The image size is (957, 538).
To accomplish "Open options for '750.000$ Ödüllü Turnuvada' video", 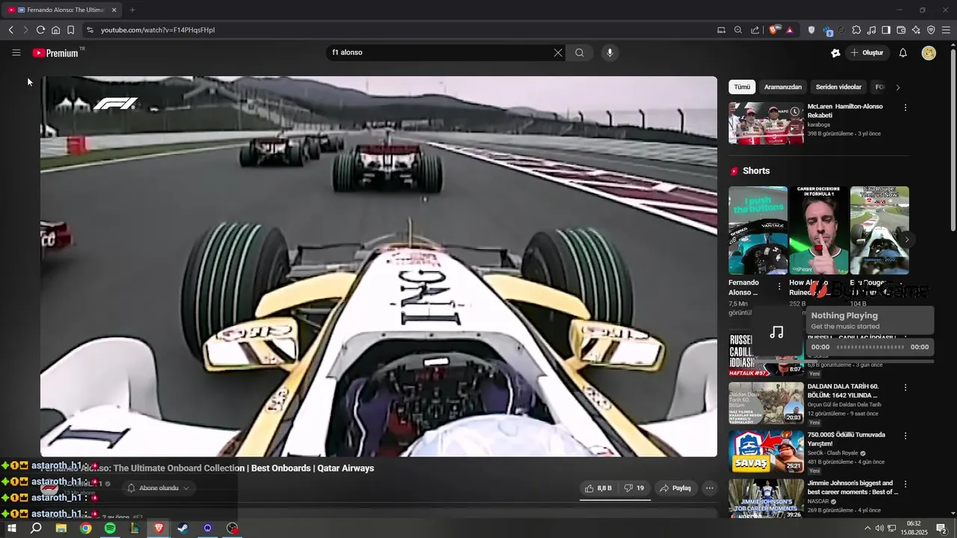I will [x=905, y=436].
